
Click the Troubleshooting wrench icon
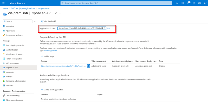pyautogui.click(x=4, y=96)
